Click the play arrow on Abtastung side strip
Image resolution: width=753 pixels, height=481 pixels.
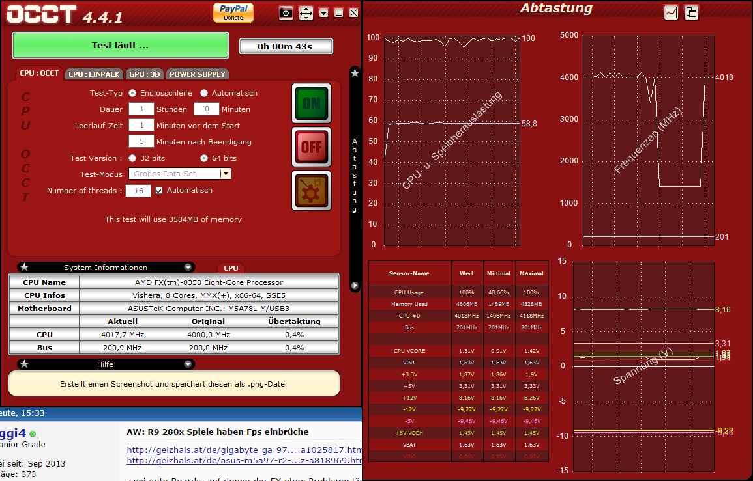[x=355, y=285]
